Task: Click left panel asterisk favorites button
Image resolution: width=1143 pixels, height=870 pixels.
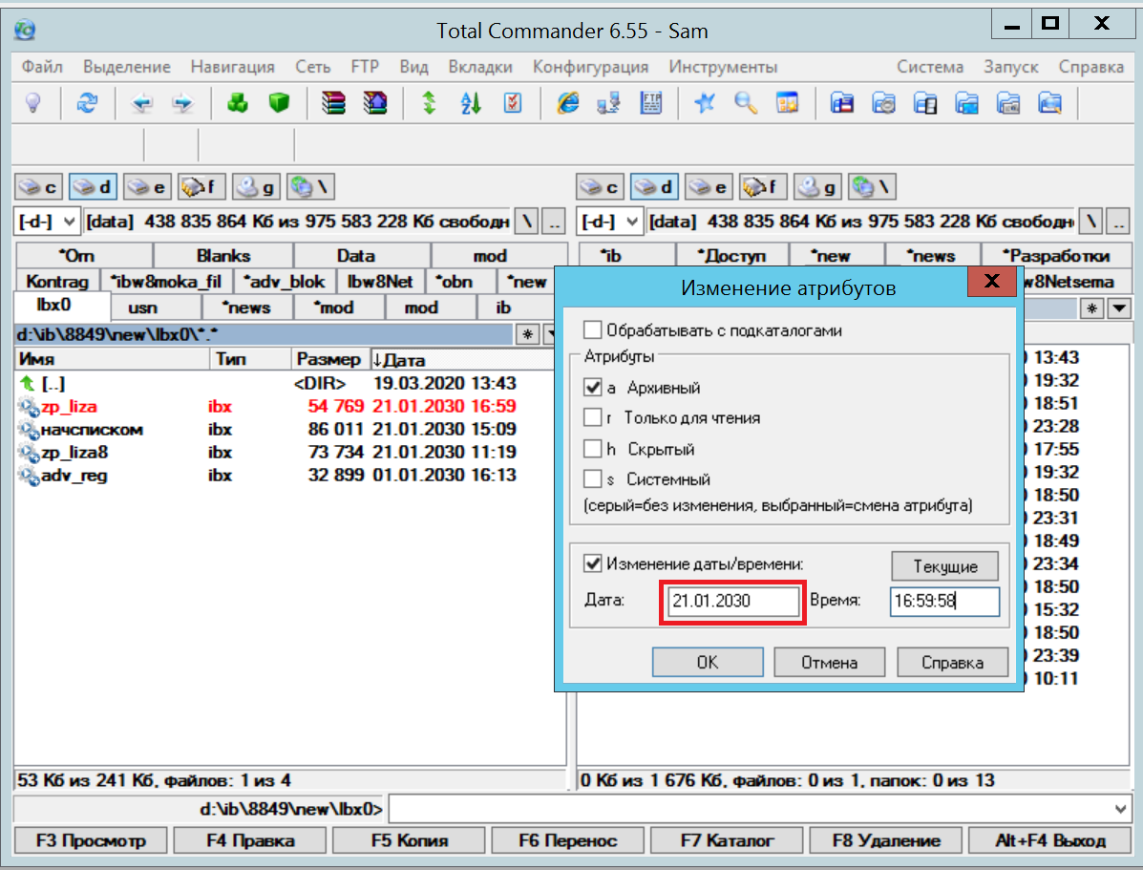Action: tap(527, 334)
